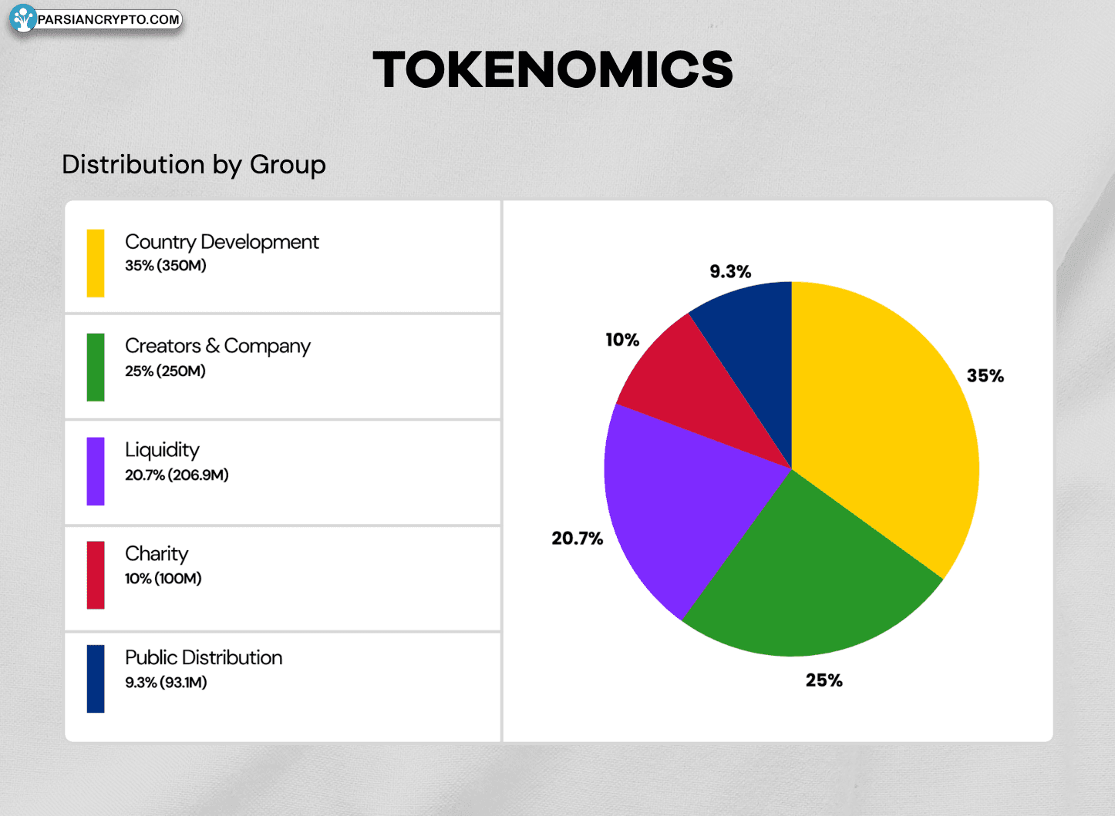
Task: Click the blue 9.3% pie slice
Action: click(x=752, y=347)
